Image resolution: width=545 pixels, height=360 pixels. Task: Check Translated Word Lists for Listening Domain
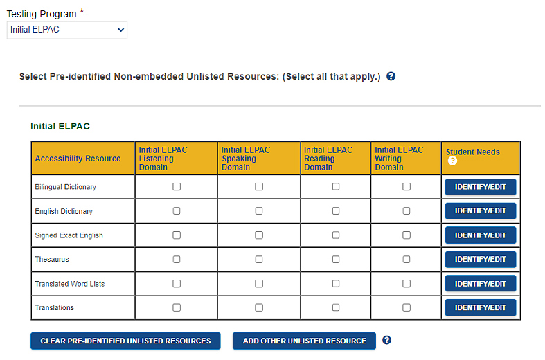coord(177,284)
